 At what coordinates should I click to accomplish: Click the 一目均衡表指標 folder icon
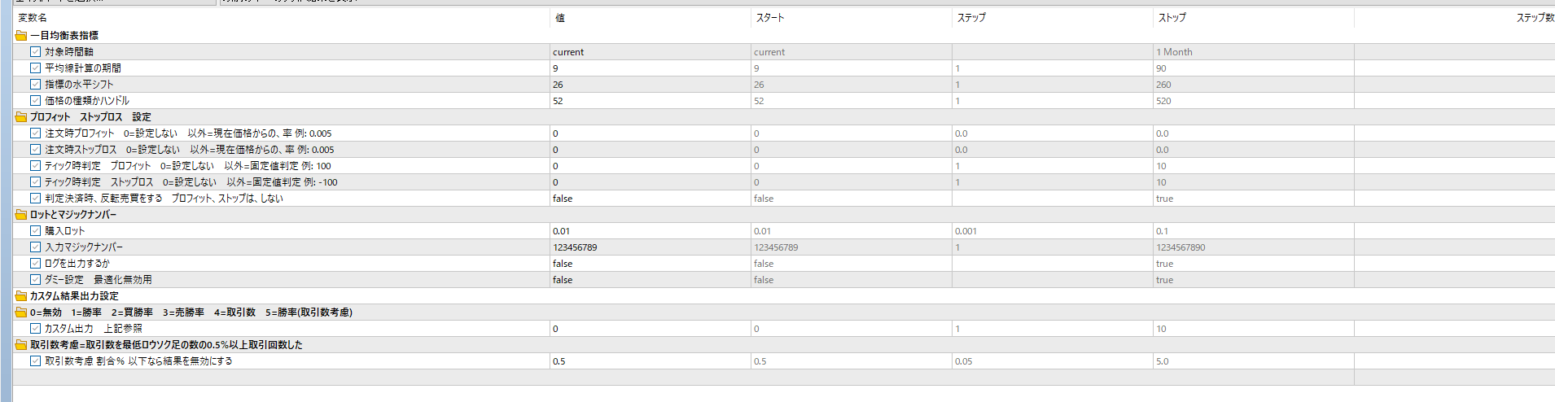click(21, 36)
